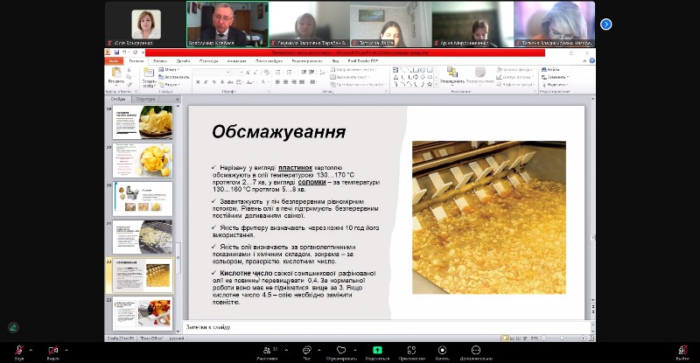
Task: Click the numbered list icon
Action: 290,72
